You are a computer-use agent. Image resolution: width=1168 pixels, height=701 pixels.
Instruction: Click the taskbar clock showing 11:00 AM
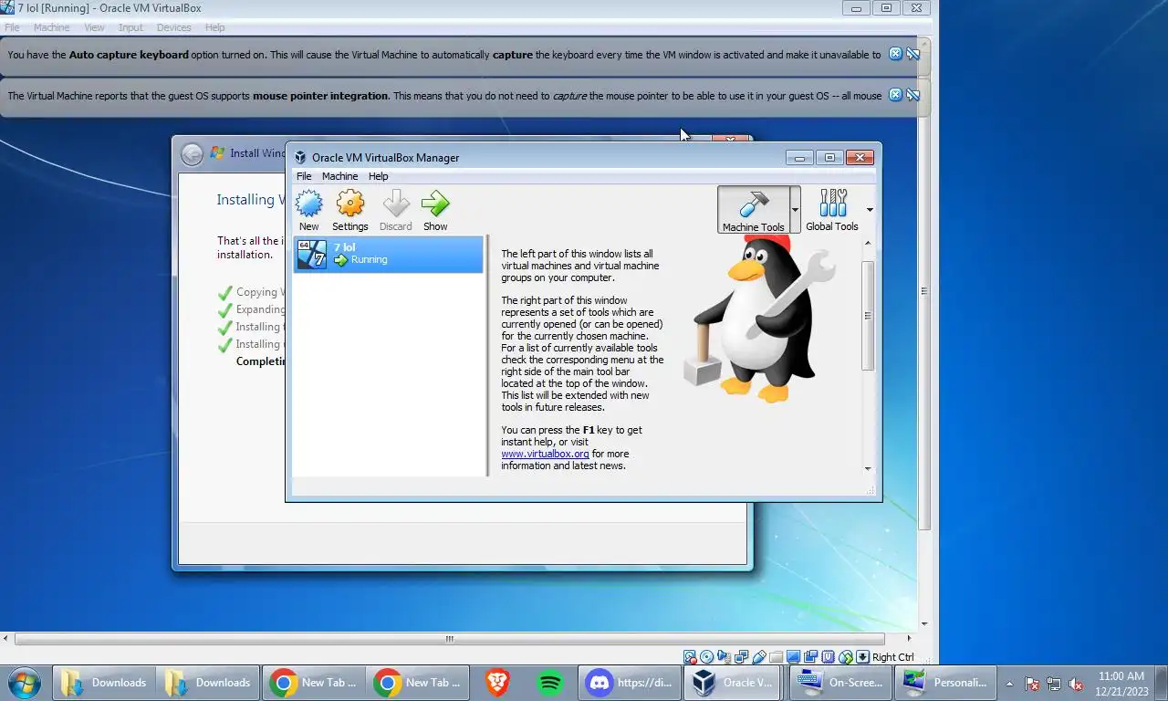[1121, 684]
